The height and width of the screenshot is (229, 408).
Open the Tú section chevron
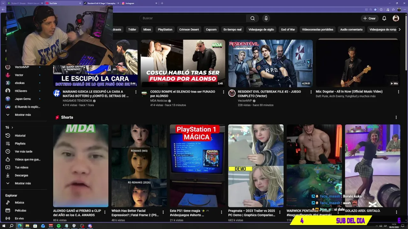tap(12, 128)
